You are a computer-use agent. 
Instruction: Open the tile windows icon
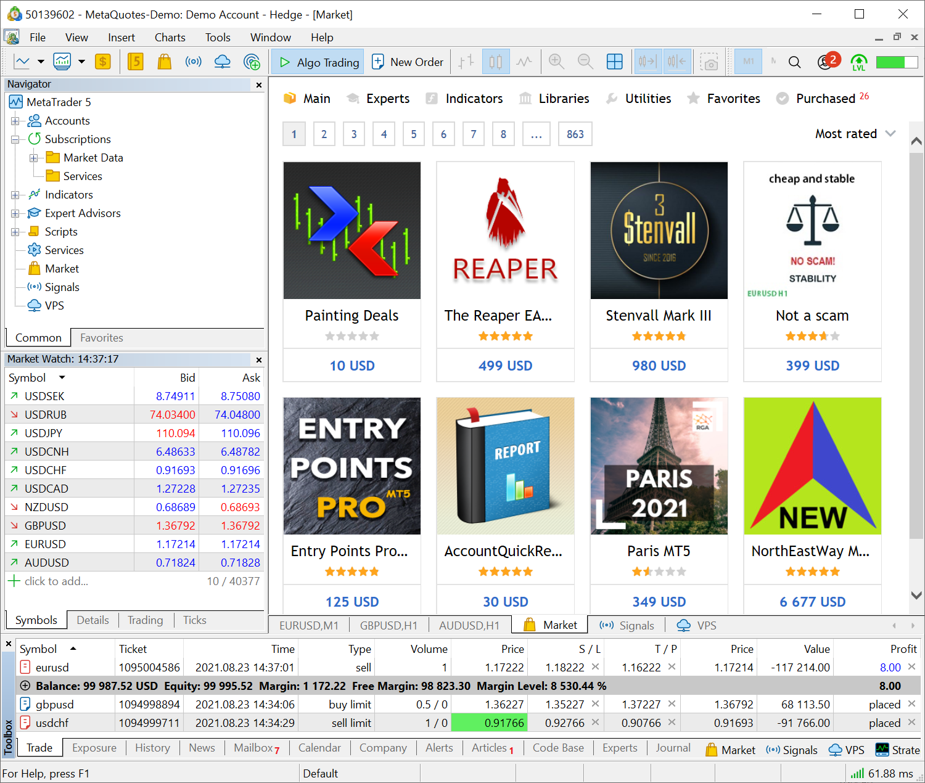coord(615,62)
